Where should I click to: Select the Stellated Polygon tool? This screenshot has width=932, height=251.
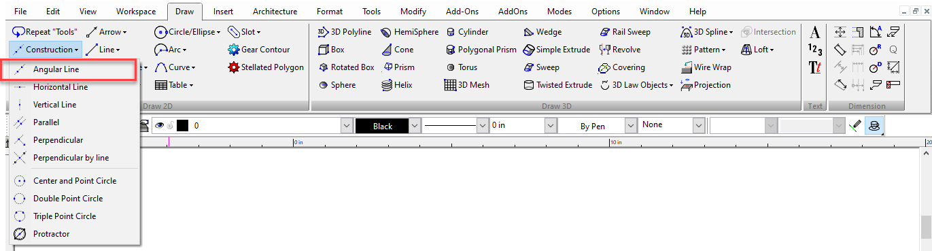pyautogui.click(x=266, y=67)
